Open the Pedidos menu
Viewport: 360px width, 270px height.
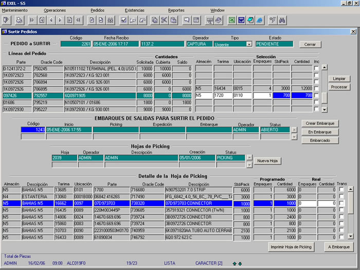click(97, 10)
